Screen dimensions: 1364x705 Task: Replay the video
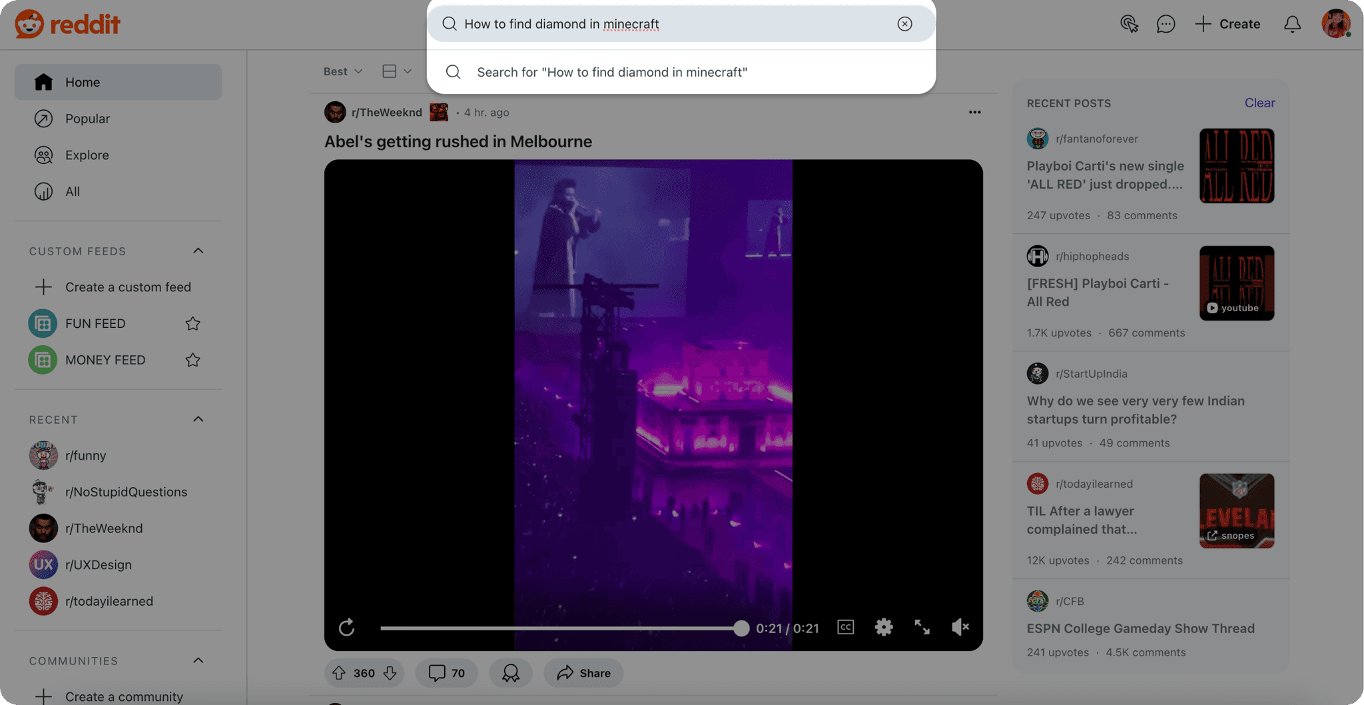coord(346,627)
